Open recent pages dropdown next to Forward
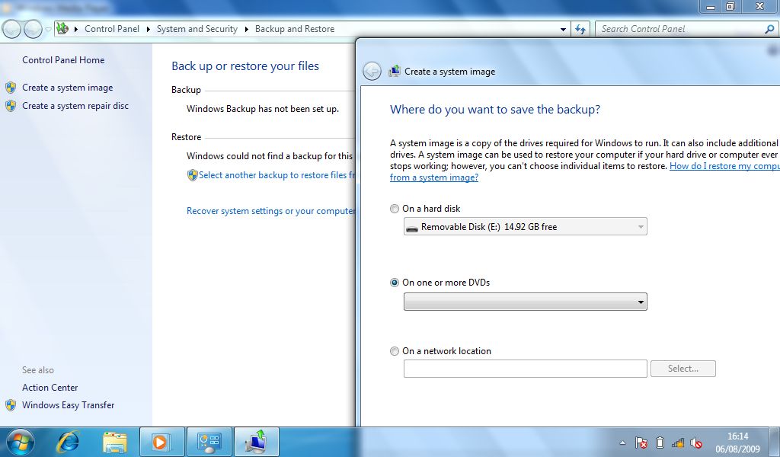Image resolution: width=780 pixels, height=457 pixels. pyautogui.click(x=48, y=30)
